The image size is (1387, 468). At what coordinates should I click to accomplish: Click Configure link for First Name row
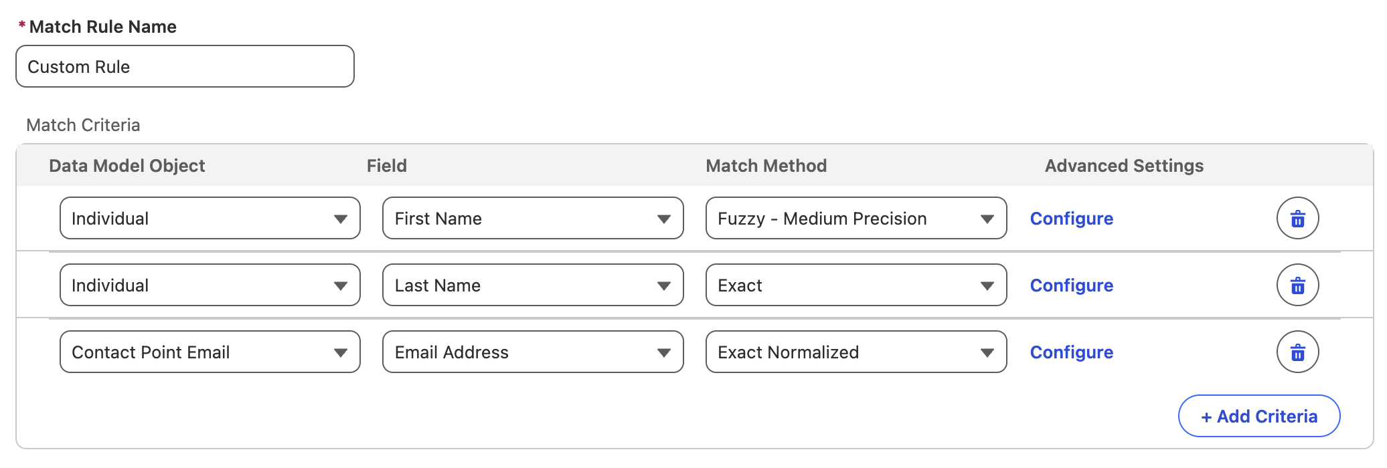tap(1071, 219)
